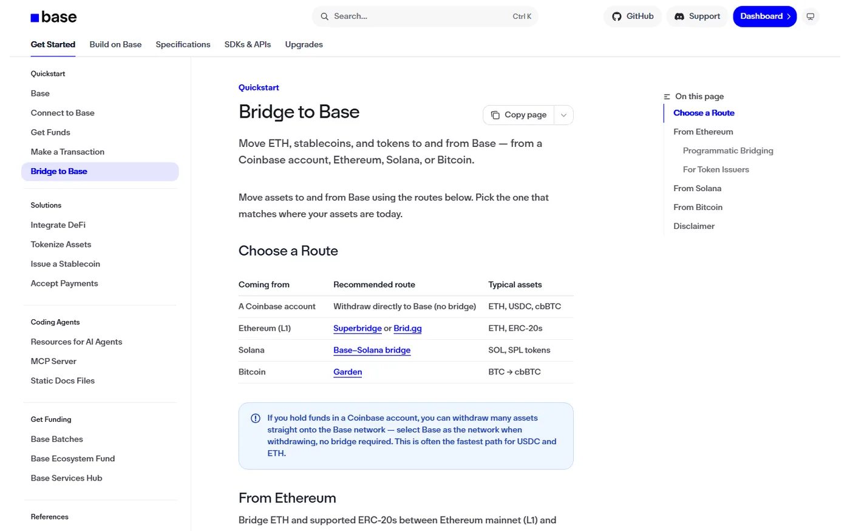This screenshot has width=850, height=531.
Task: Open Integrate DeFi
Action: click(x=58, y=225)
